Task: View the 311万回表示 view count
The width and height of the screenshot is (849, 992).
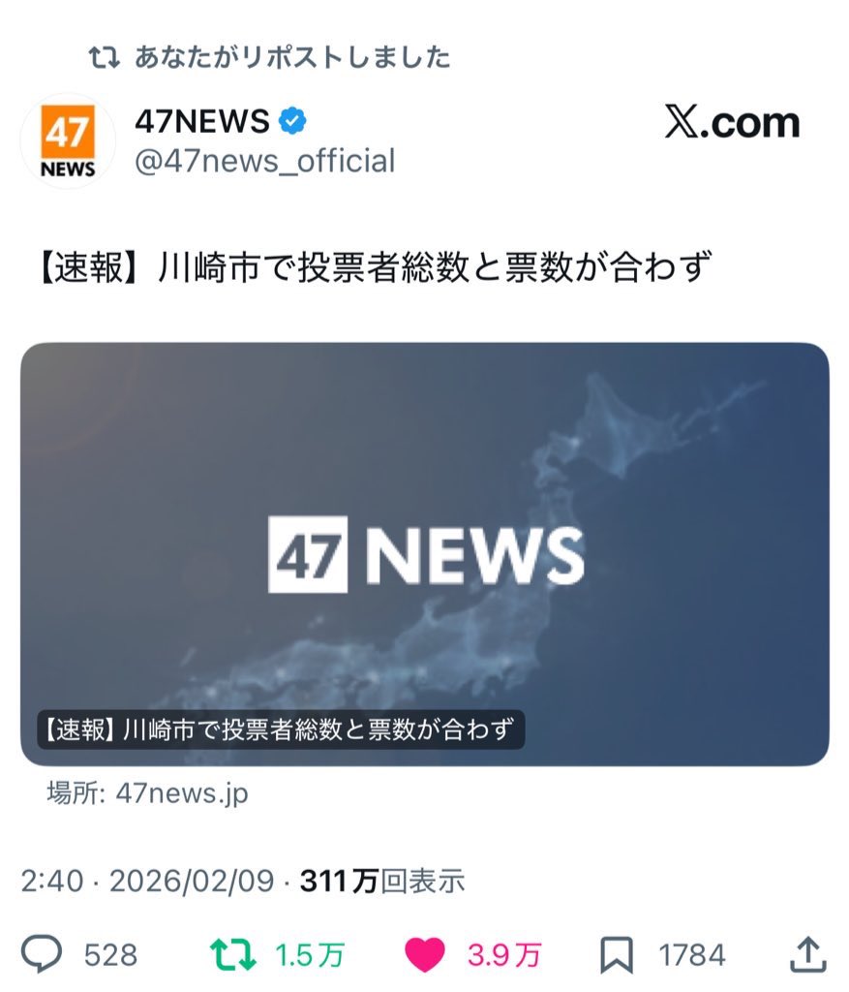Action: tap(381, 881)
